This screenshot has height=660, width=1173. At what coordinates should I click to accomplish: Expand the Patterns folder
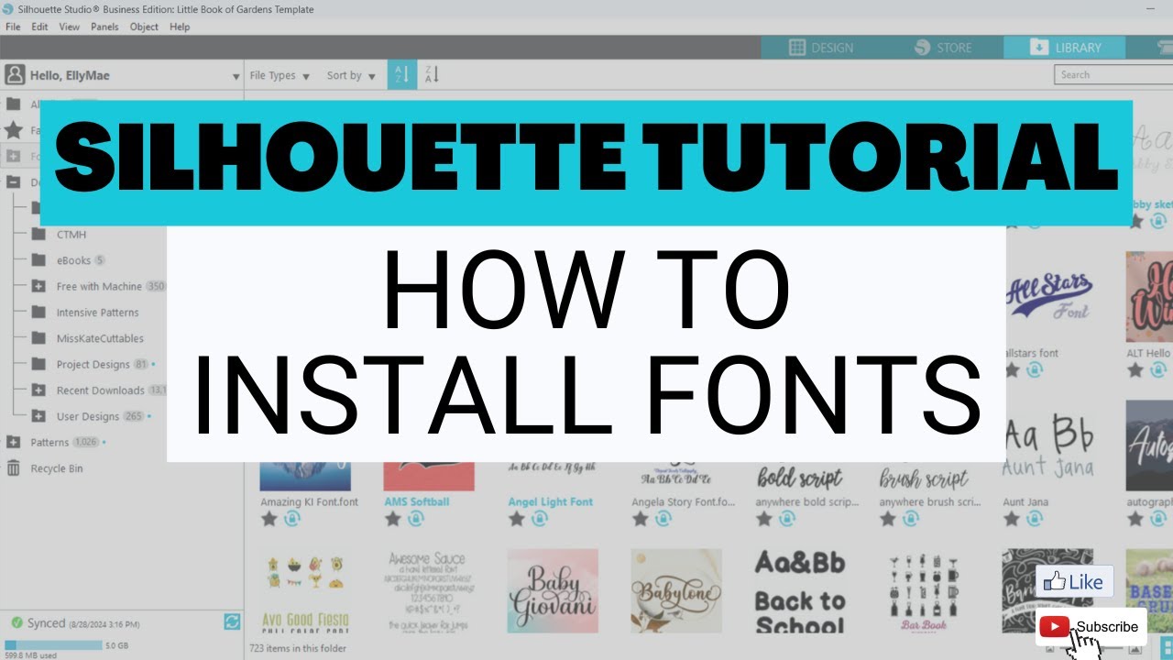click(14, 442)
